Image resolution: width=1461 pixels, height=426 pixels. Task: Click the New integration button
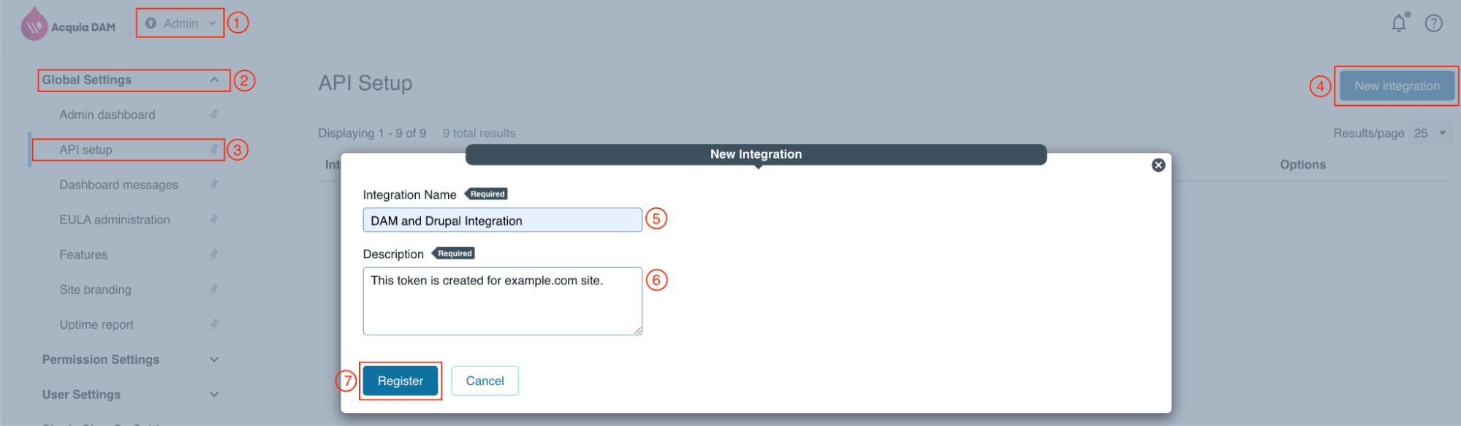[x=1397, y=86]
